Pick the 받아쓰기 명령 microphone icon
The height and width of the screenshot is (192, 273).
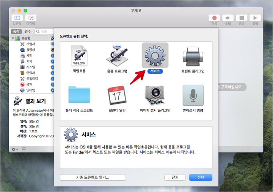point(193,95)
